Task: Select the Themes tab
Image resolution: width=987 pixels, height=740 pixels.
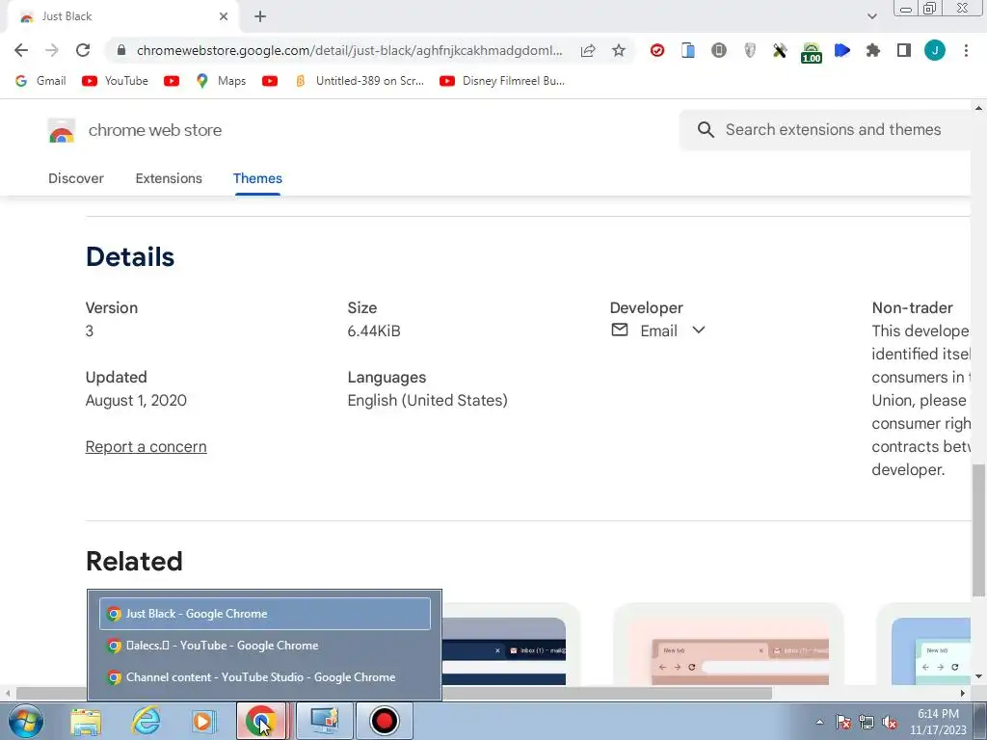Action: pos(257,178)
